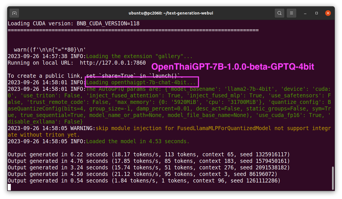Viewport: 342px width, 199px height.
Task: Click 'disable_exllama': False} text
Action: (45, 122)
